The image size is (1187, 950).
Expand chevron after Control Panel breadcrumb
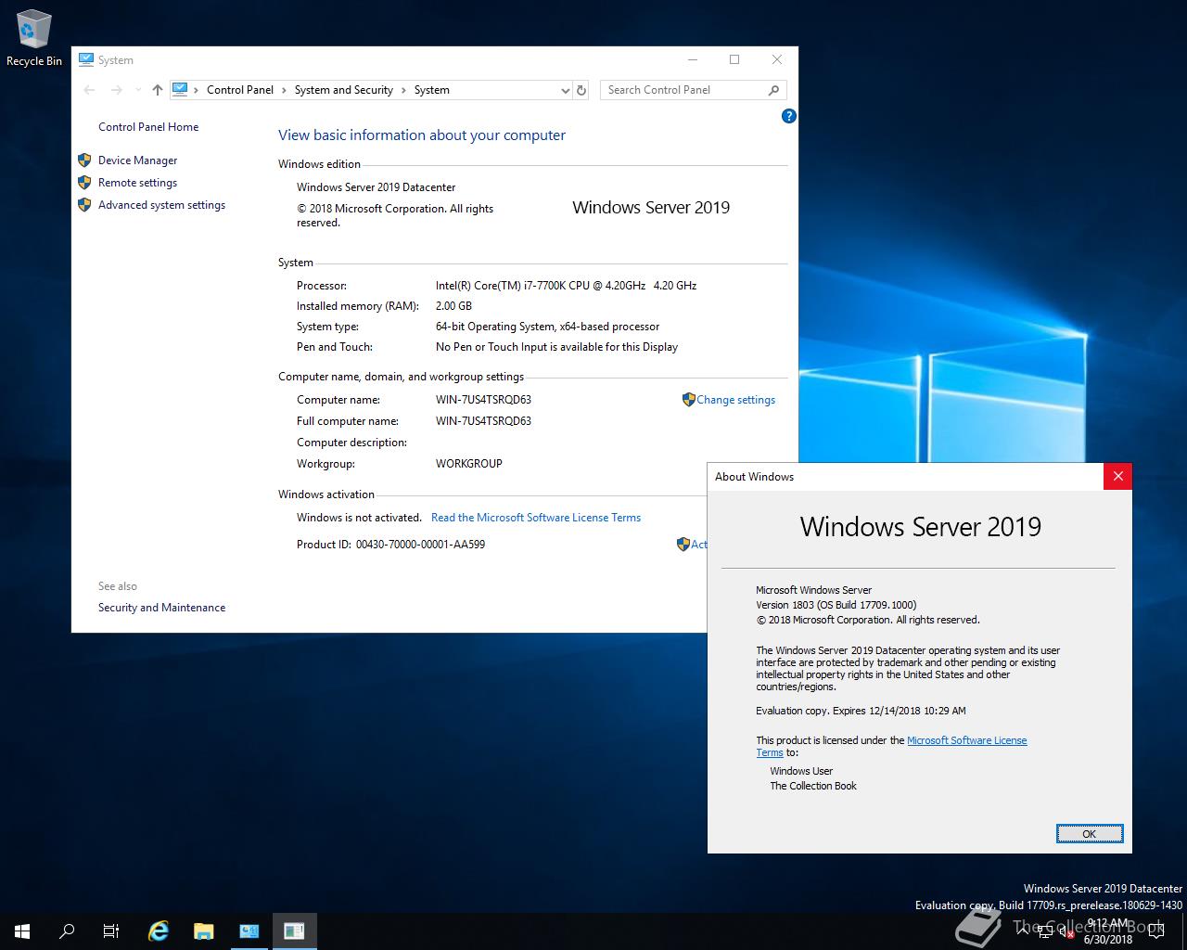[284, 90]
